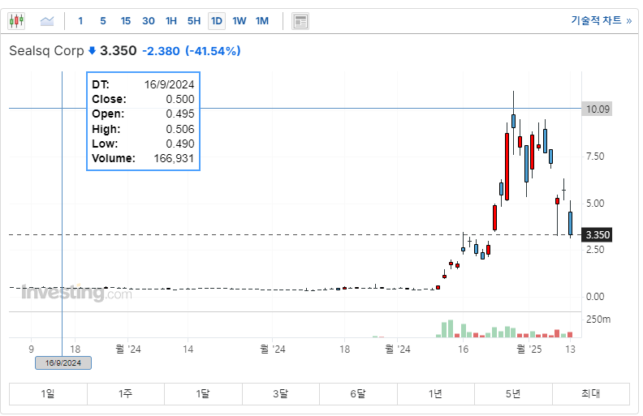Set range to 최대
The height and width of the screenshot is (416, 643).
click(590, 394)
